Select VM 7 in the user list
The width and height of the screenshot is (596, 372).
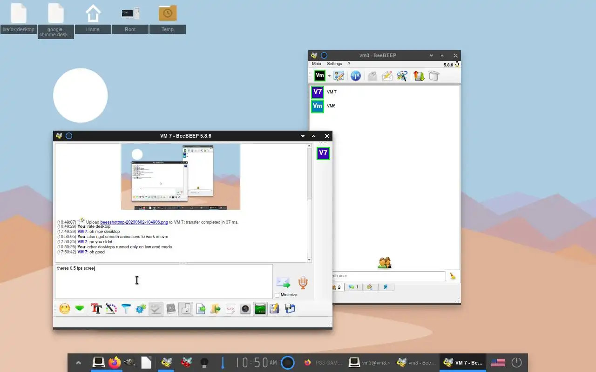pyautogui.click(x=385, y=92)
